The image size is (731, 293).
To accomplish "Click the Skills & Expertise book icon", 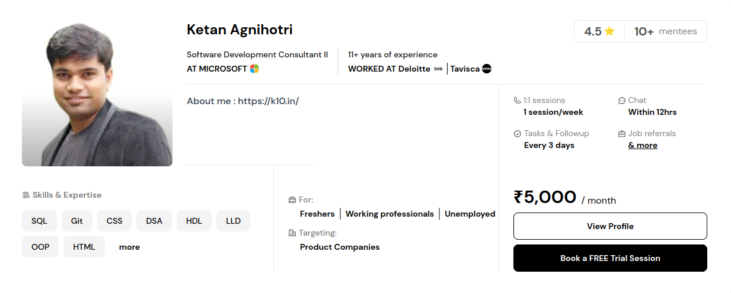I will pos(26,195).
